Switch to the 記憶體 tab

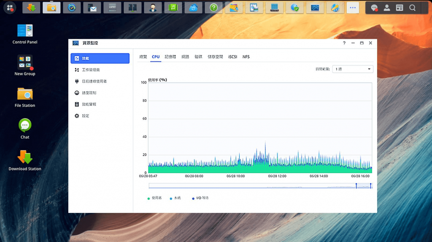tap(170, 57)
